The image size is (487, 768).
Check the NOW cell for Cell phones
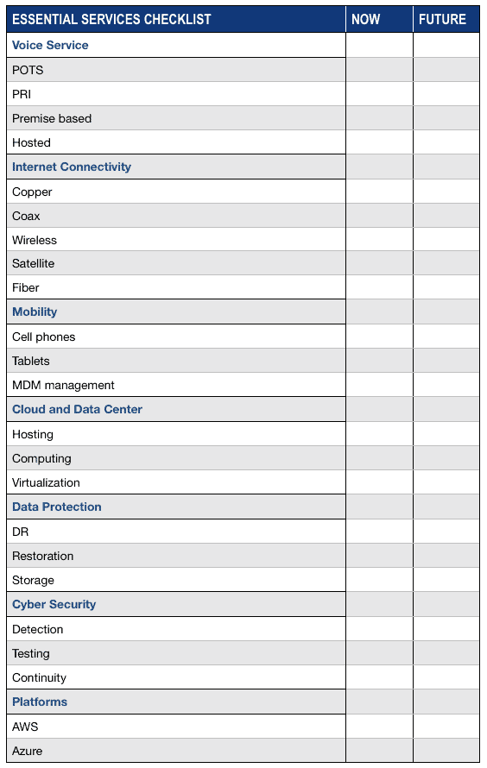pos(379,336)
